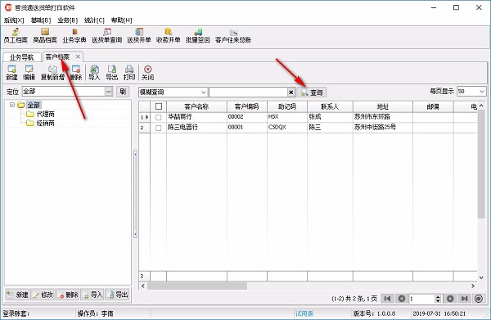The image size is (491, 320).
Task: Open 批量签回 toolbar icon
Action: click(x=197, y=35)
